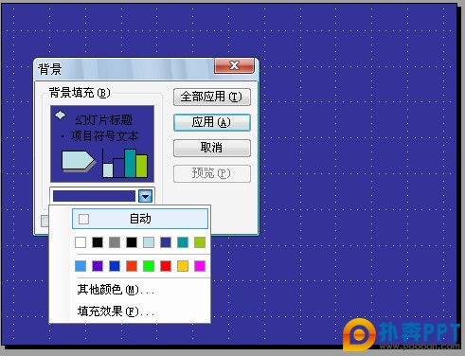Pick the dark navy swatch in the first row

coord(166,242)
